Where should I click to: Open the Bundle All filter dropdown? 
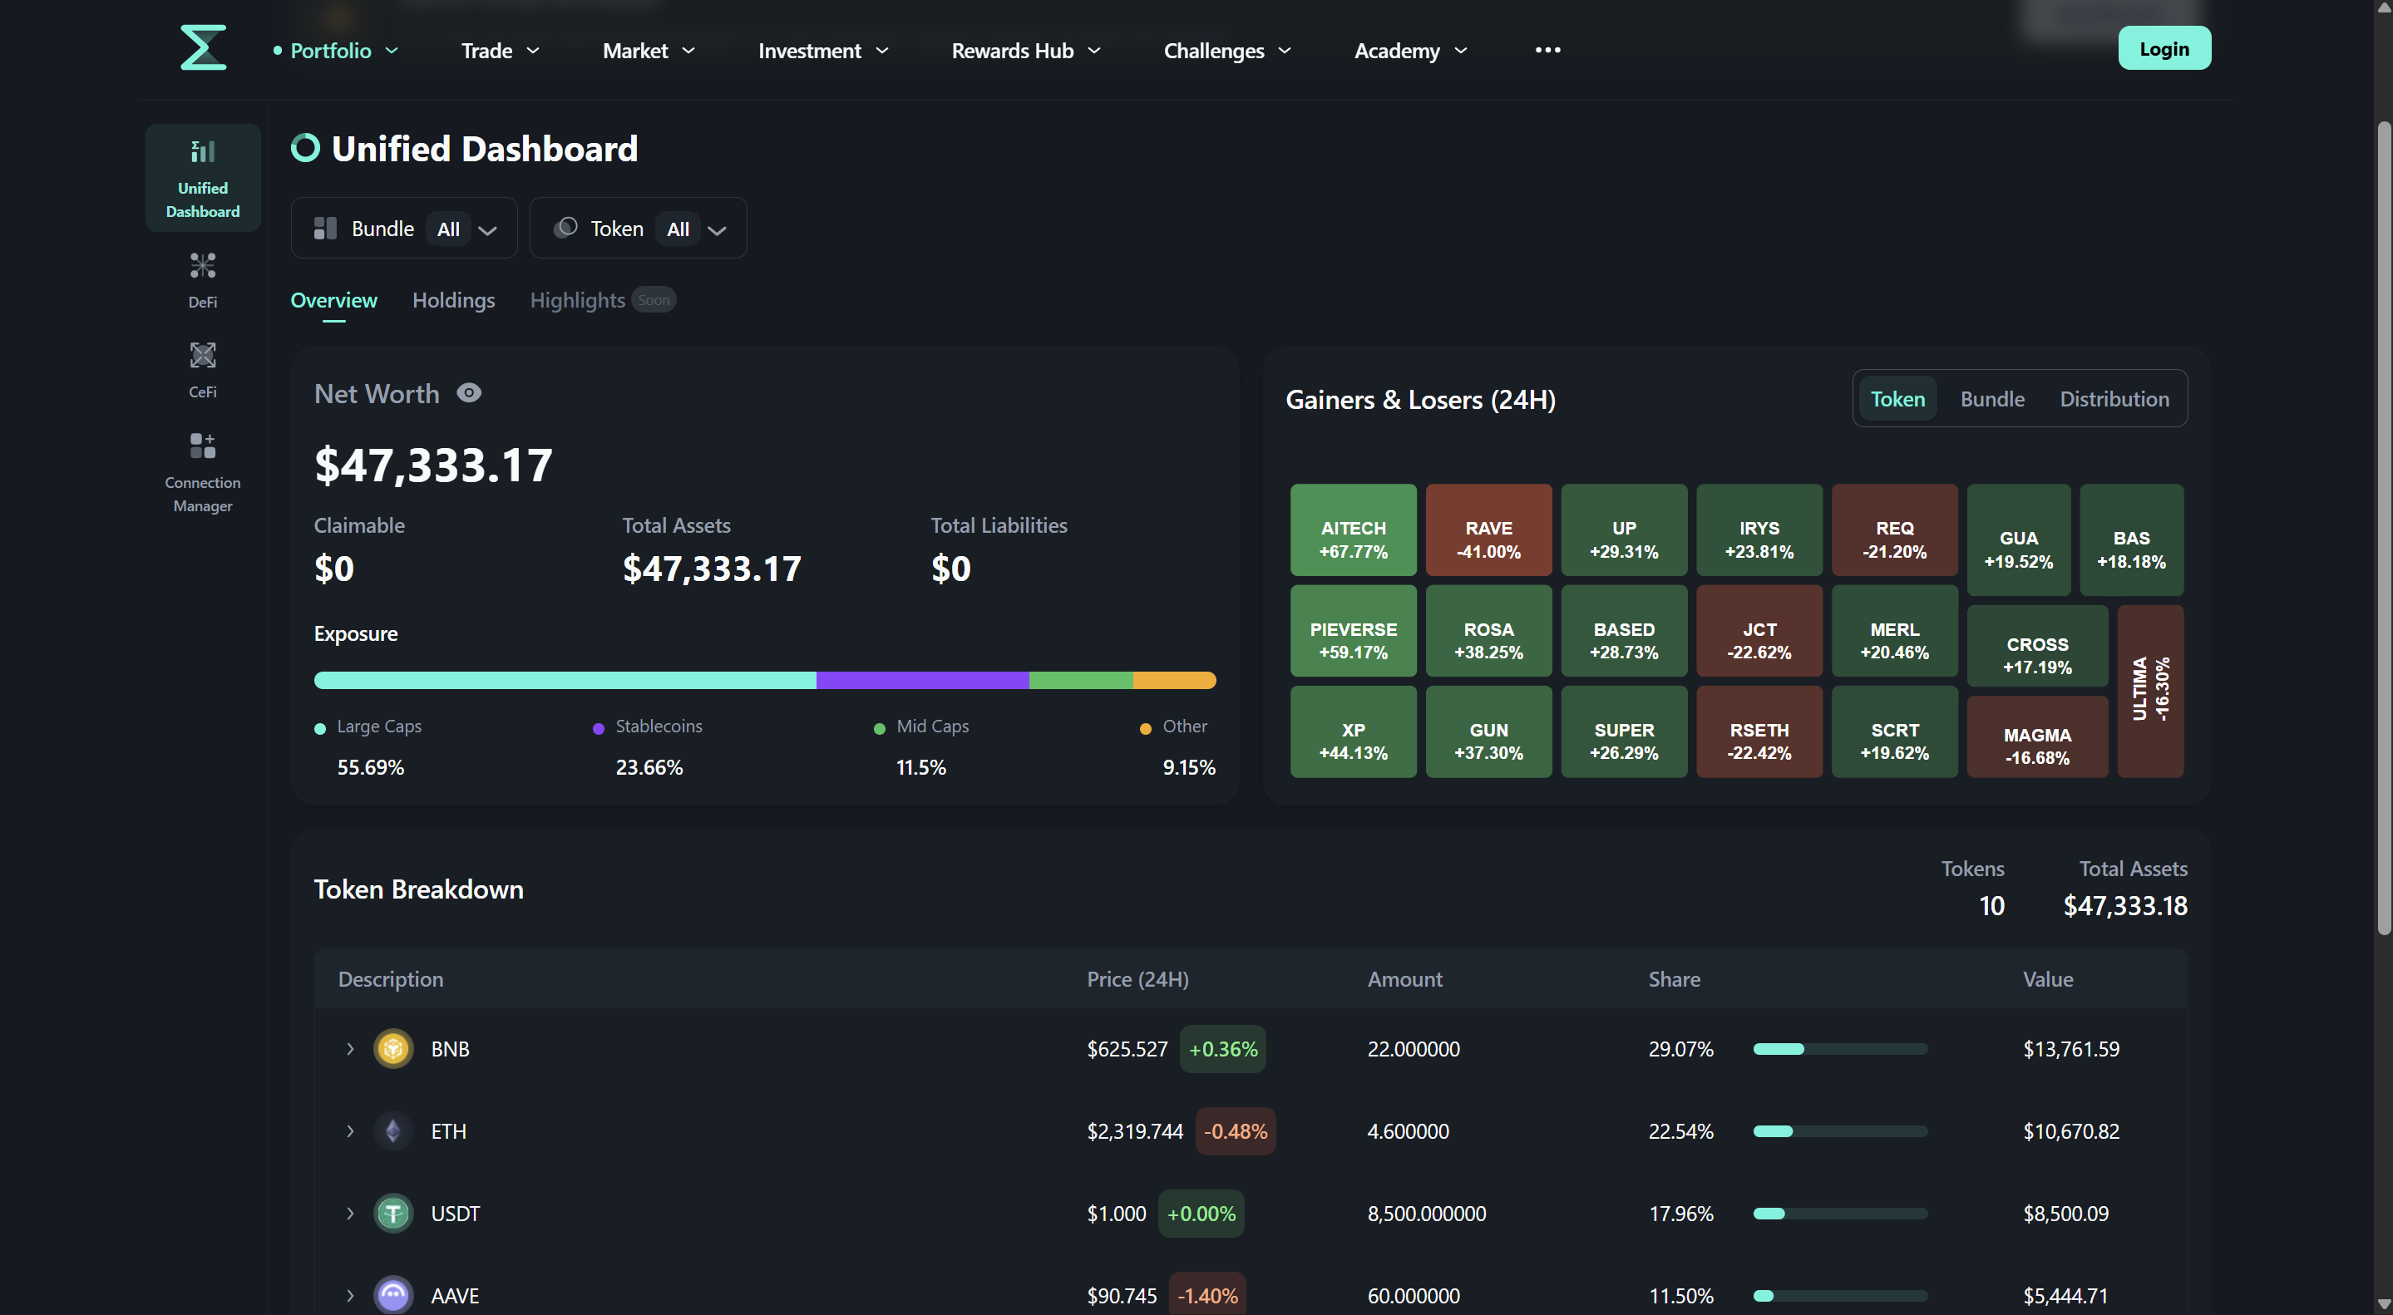[x=404, y=229]
